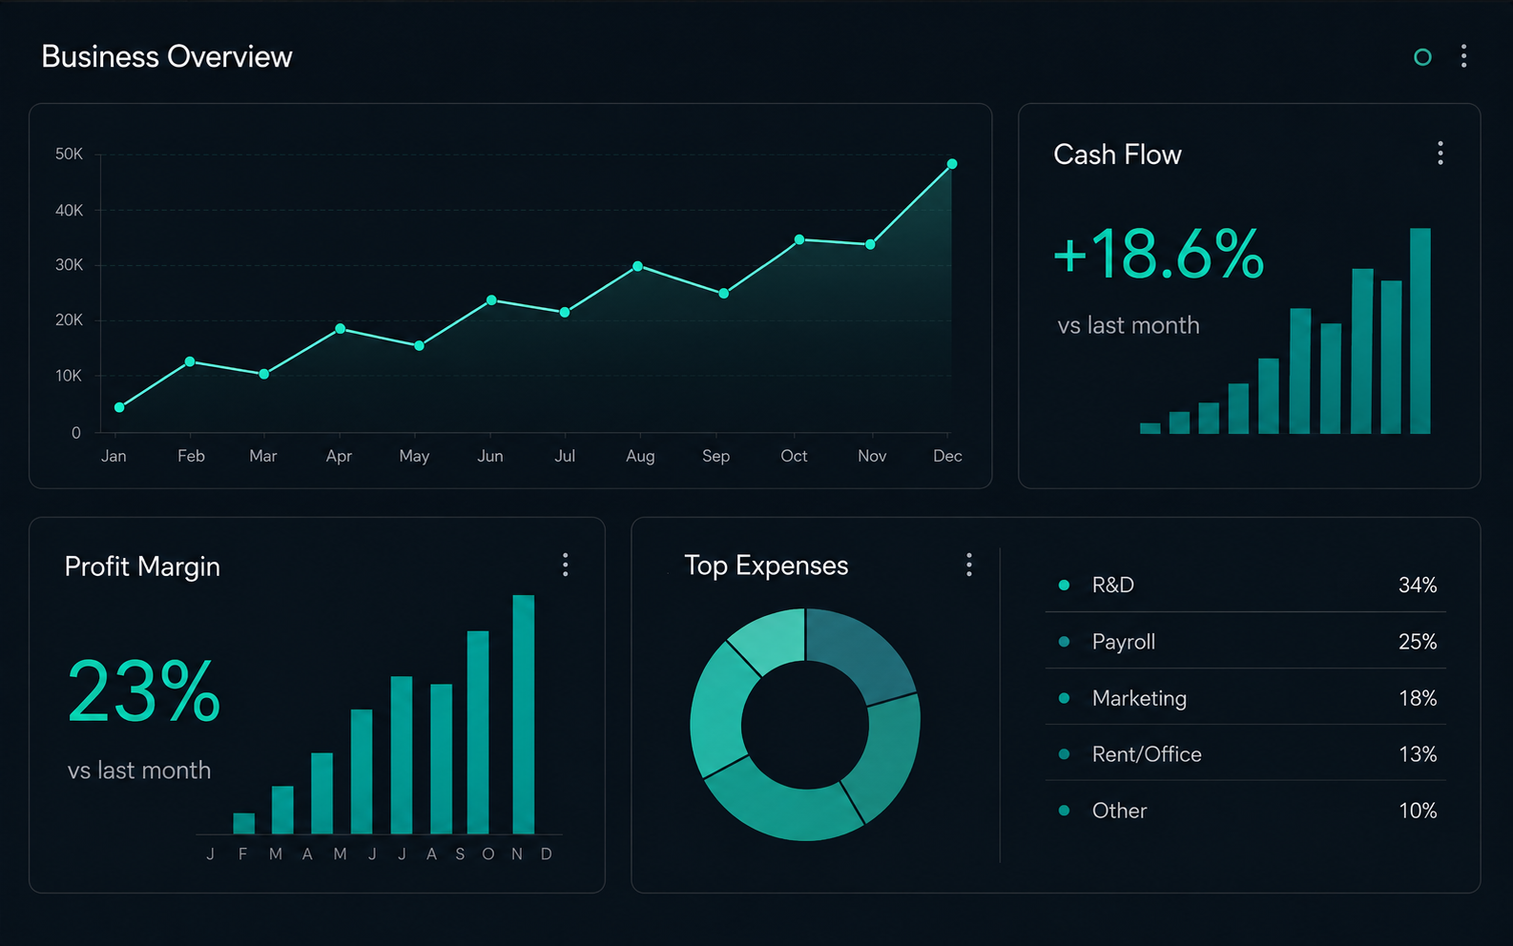Viewport: 1513px width, 946px height.
Task: Select the November data point on line chart
Action: (x=870, y=244)
